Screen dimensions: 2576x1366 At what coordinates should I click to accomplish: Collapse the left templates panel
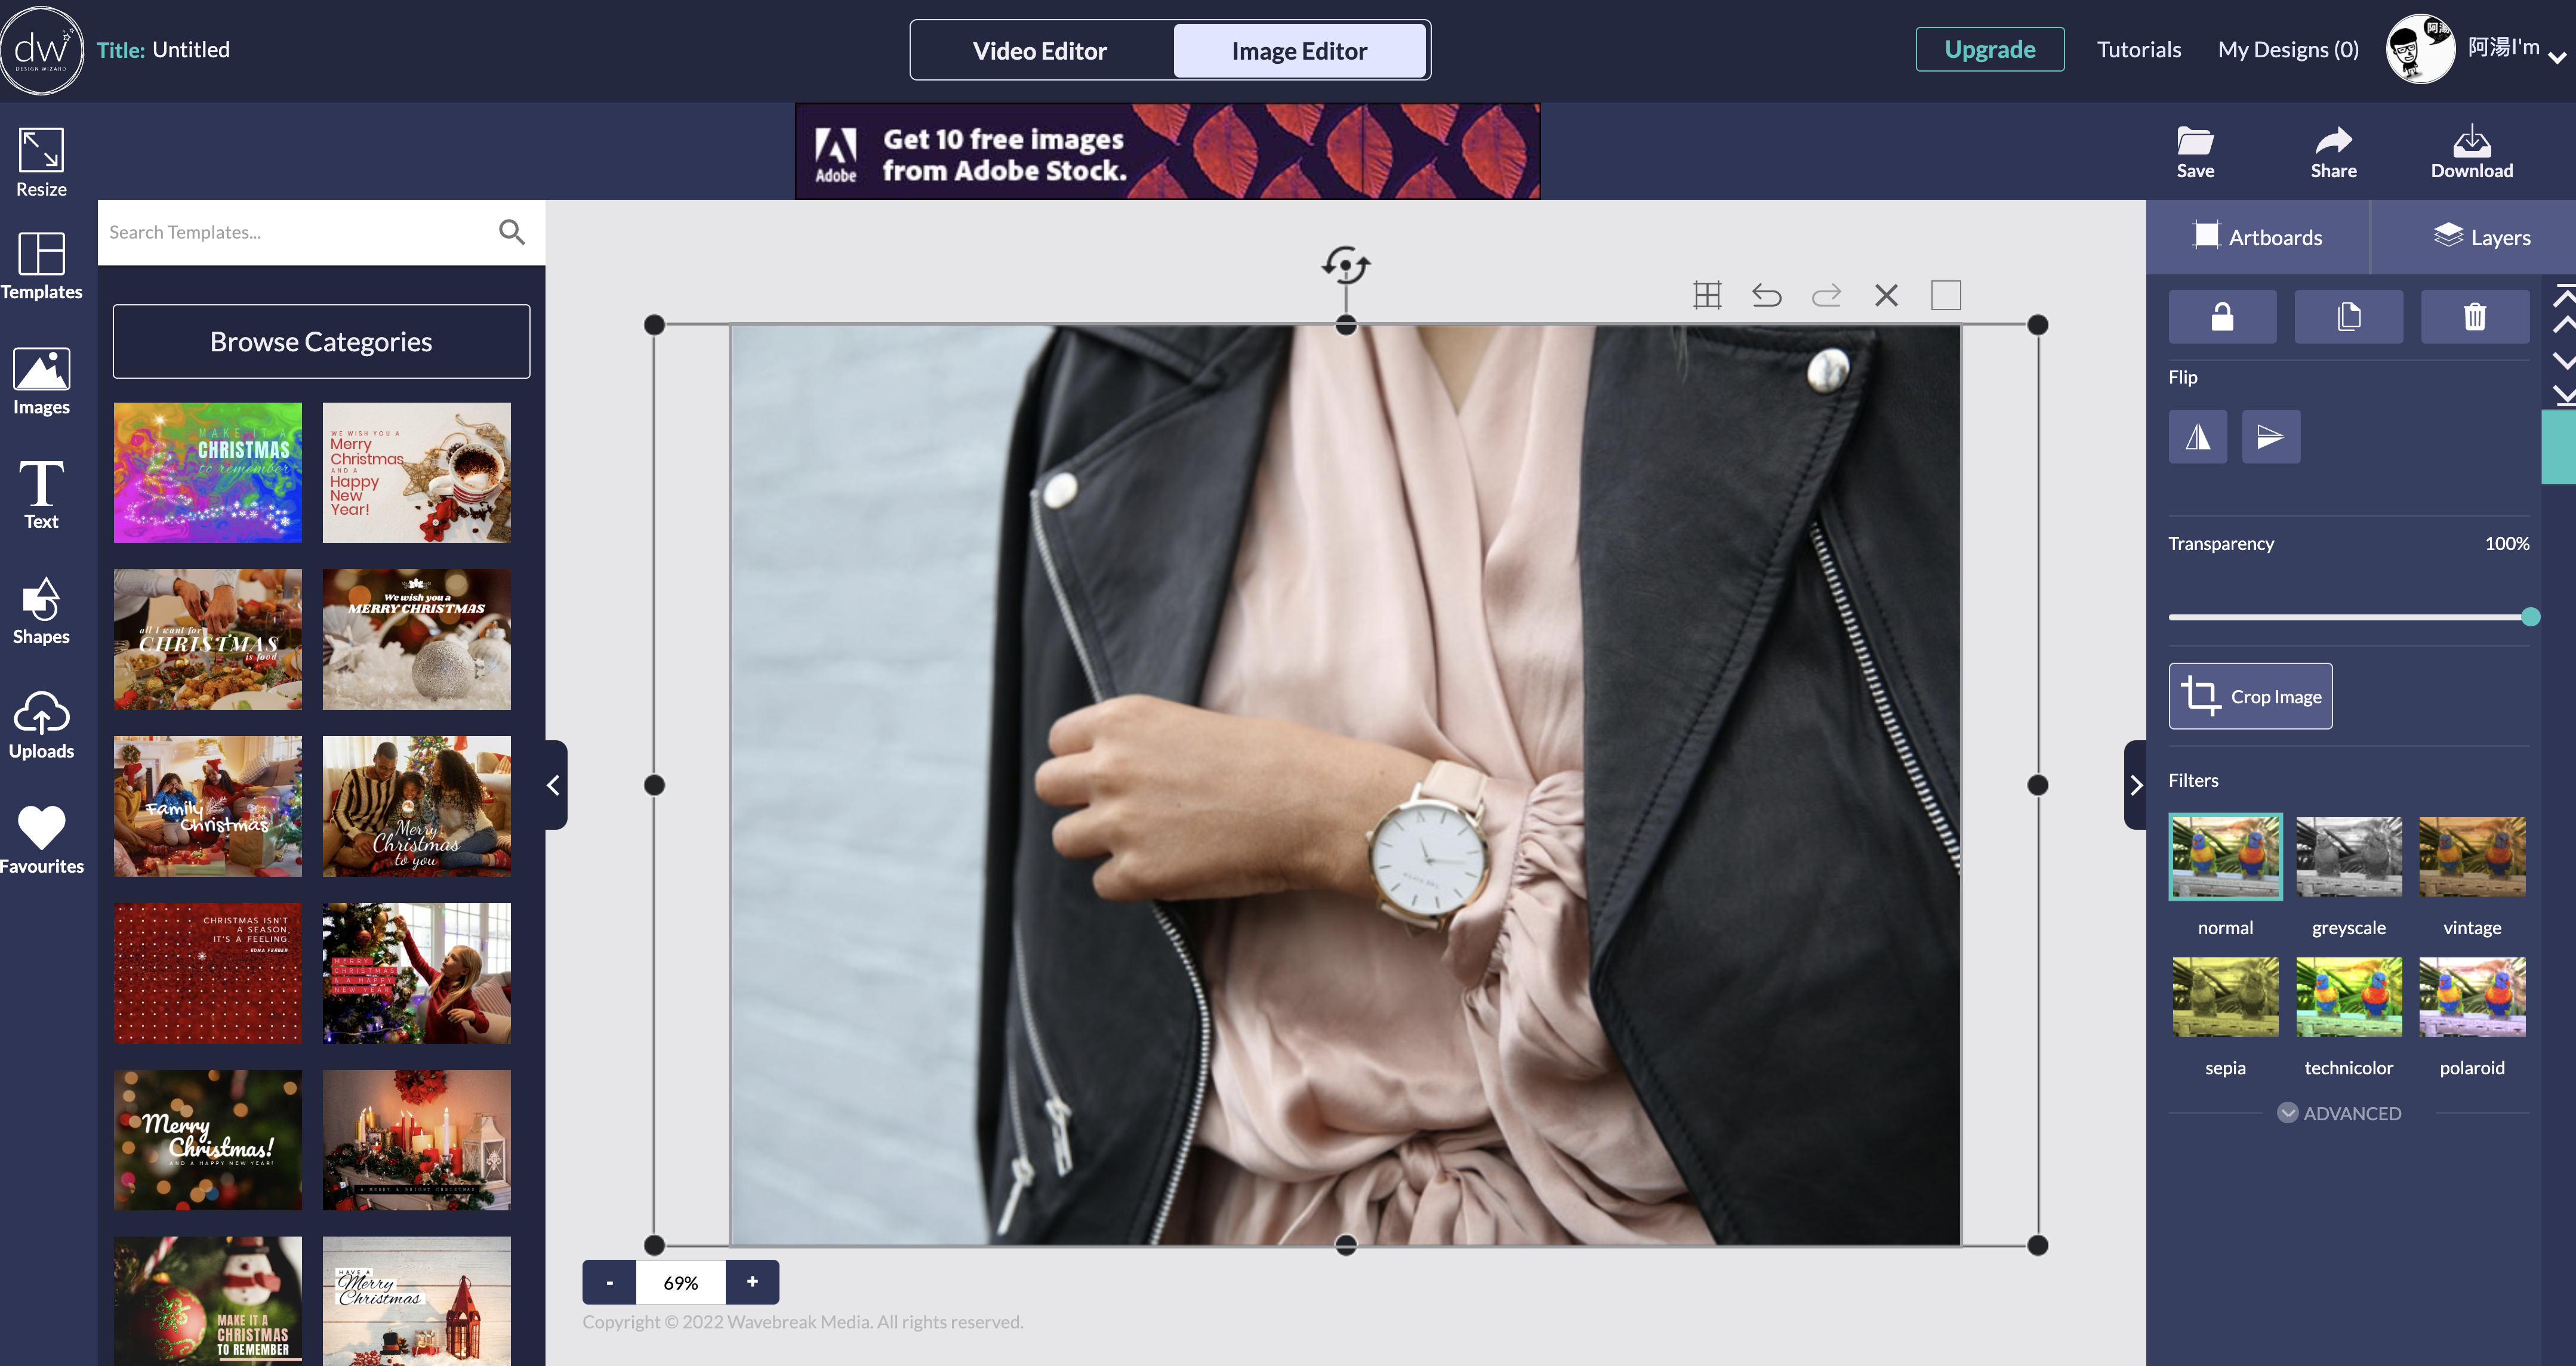pos(554,786)
